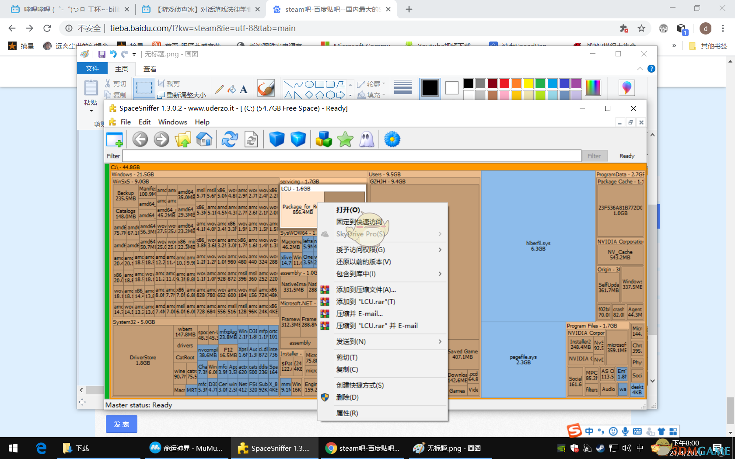Show more Chrome bookmarks chevron

point(674,45)
